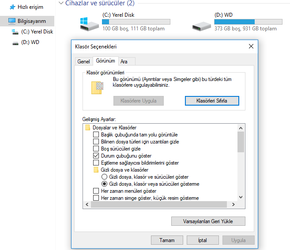The width and height of the screenshot is (290, 250).
Task: Check Her zaman menüleri göster
Action: pyautogui.click(x=96, y=191)
